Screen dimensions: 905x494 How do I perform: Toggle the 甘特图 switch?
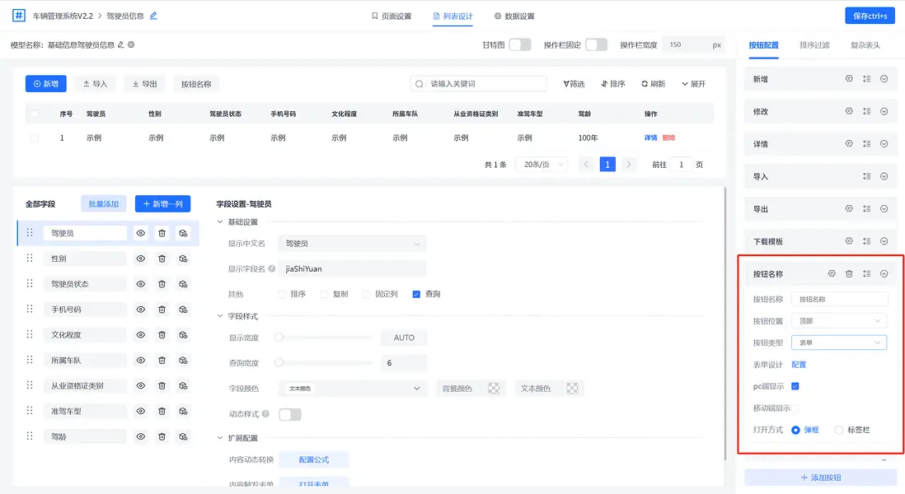pyautogui.click(x=519, y=44)
